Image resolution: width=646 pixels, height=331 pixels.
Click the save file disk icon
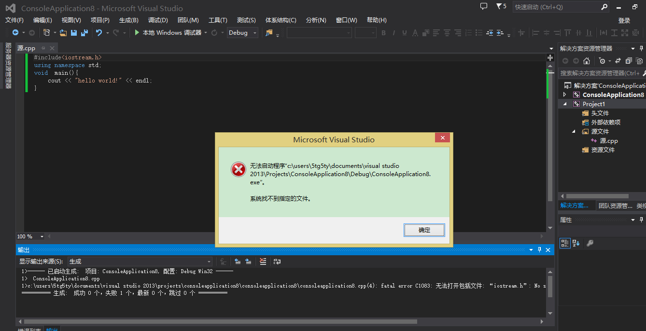point(74,33)
